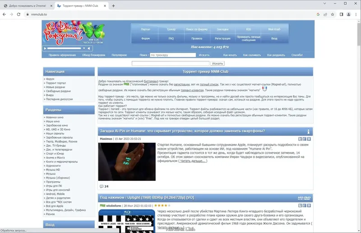Image resolution: width=361 pixels, height=233 pixels.
Task: Open a new browser tab
Action: (x=113, y=6)
